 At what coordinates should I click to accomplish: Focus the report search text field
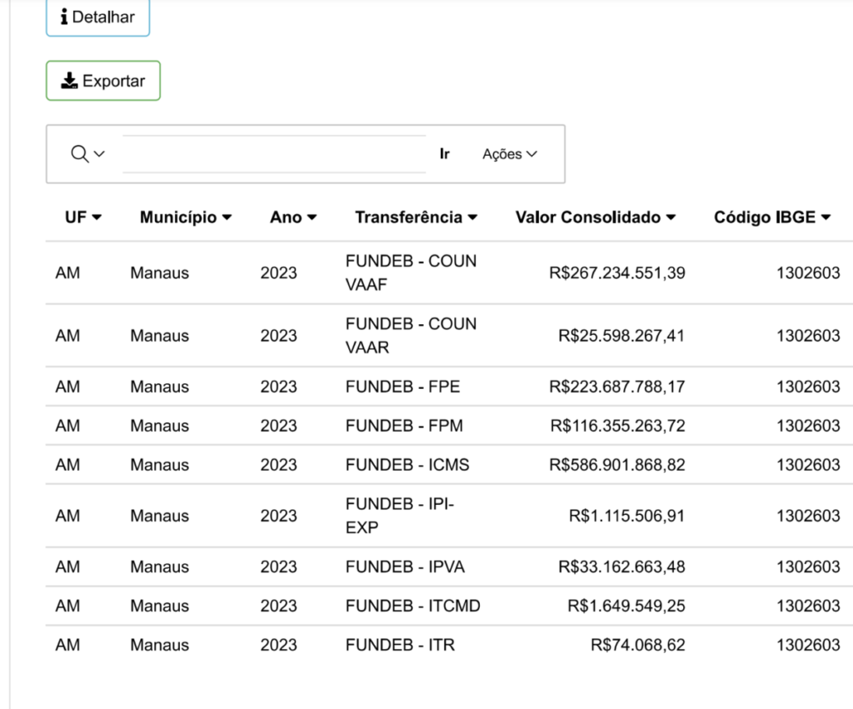tap(273, 154)
